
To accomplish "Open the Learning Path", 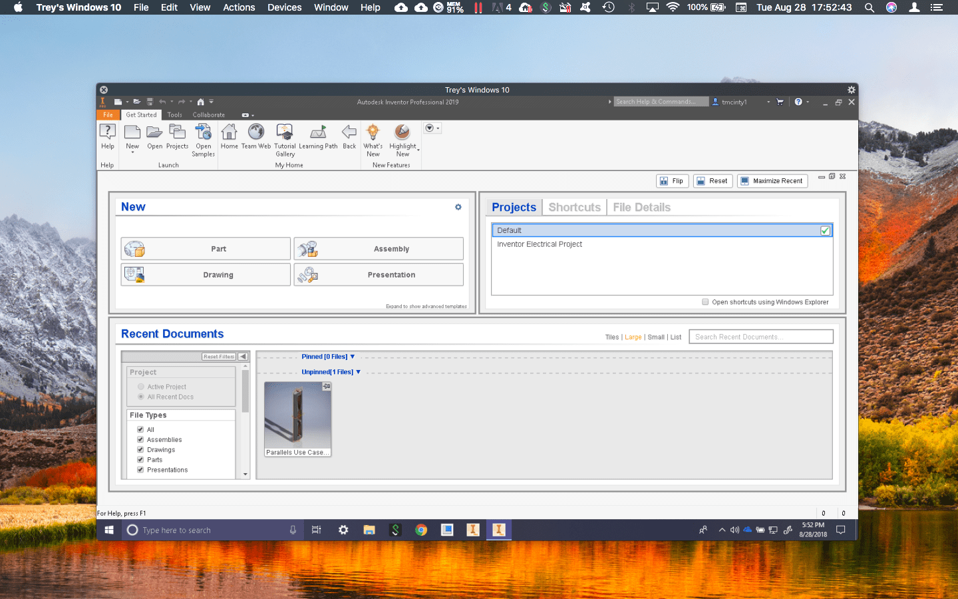I will [318, 136].
